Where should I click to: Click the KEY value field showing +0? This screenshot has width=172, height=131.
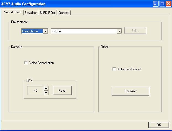pyautogui.click(x=35, y=91)
